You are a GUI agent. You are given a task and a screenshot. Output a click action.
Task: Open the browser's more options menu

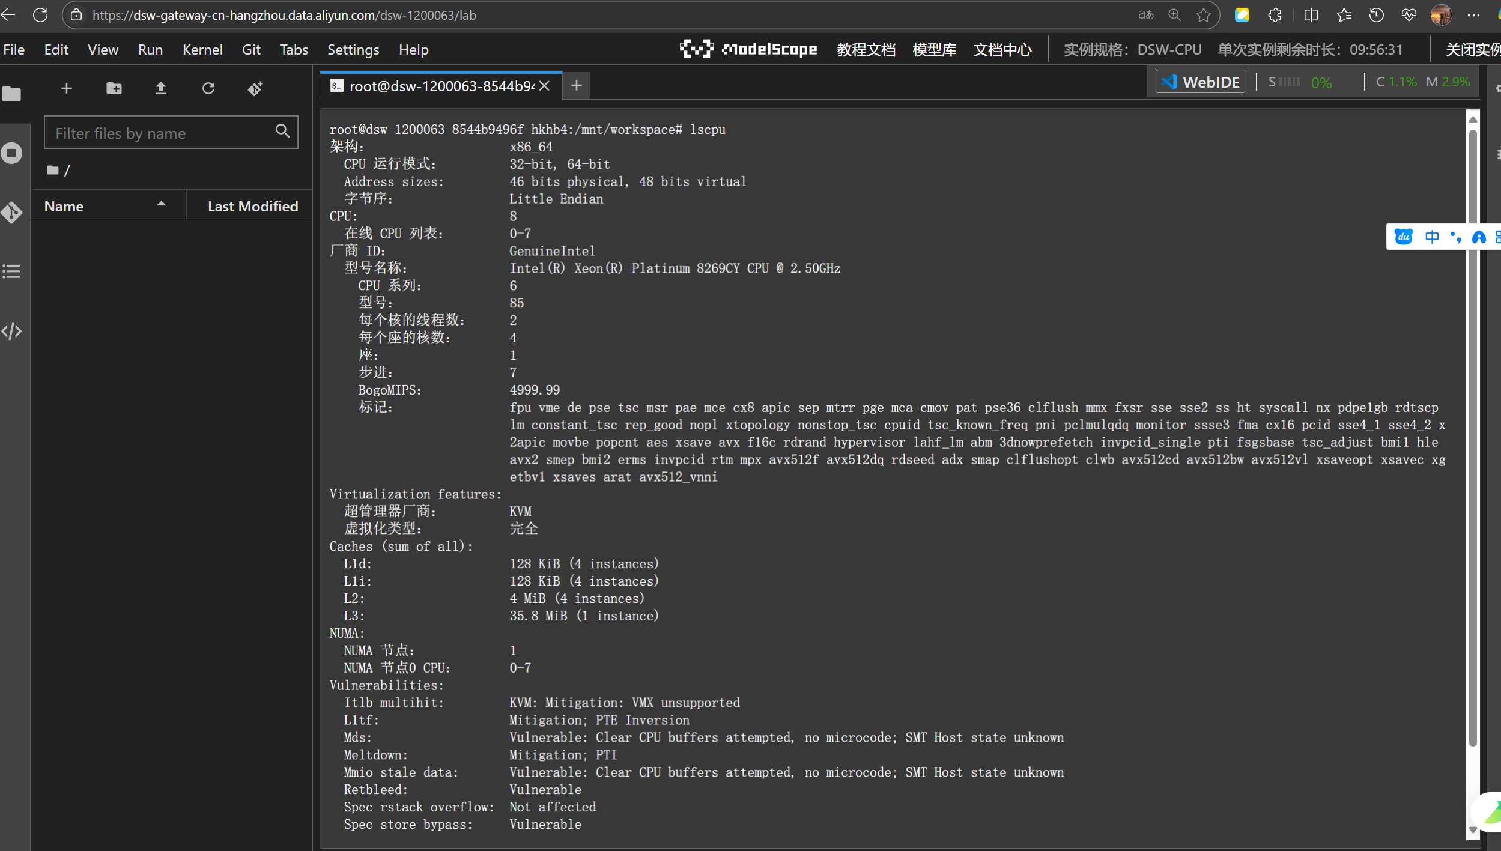[1475, 14]
